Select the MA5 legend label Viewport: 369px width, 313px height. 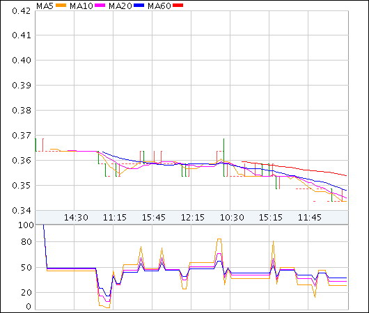(45, 6)
